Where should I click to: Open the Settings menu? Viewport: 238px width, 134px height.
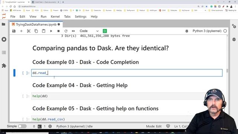(x=81, y=16)
